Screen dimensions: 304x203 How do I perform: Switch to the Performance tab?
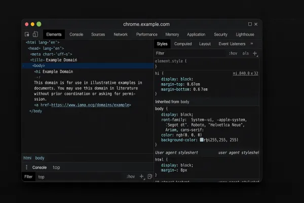[x=147, y=35]
